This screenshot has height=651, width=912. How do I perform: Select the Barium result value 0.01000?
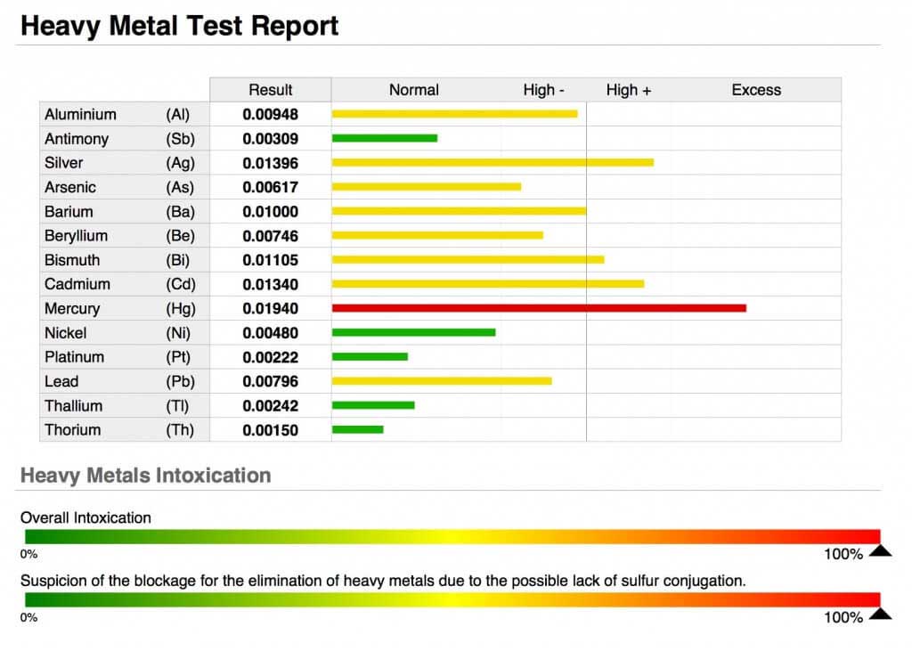270,211
